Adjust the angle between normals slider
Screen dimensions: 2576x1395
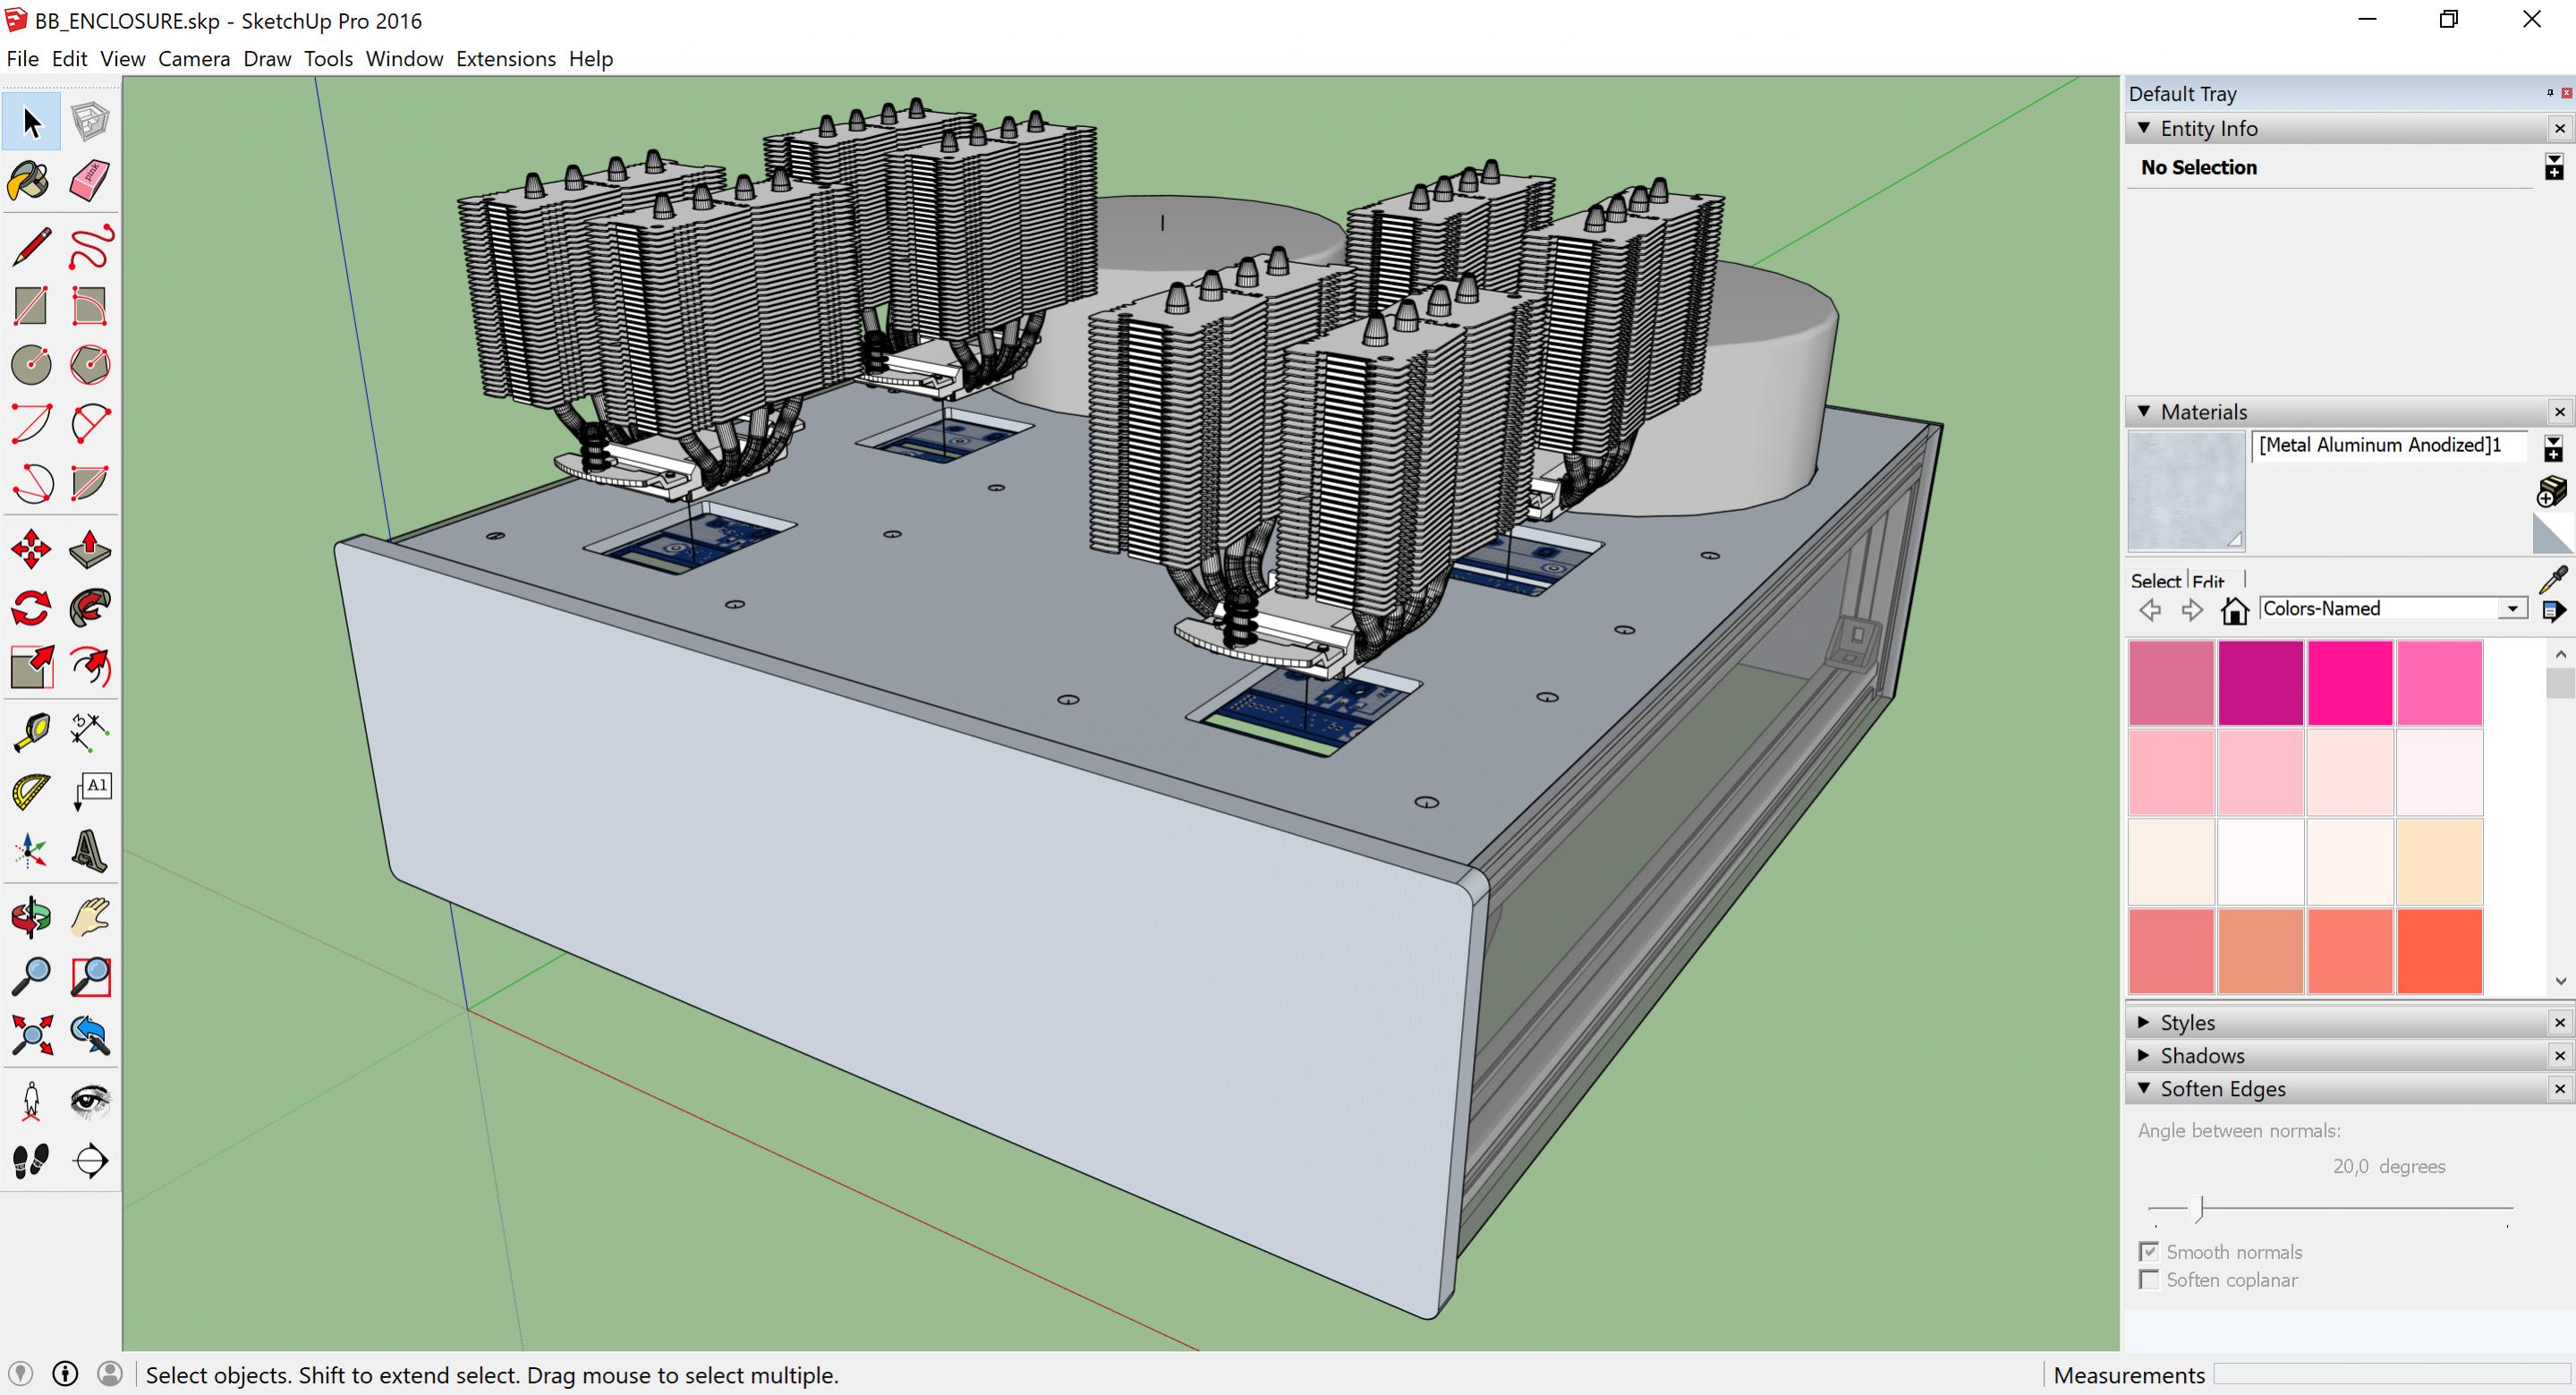pyautogui.click(x=2198, y=1208)
